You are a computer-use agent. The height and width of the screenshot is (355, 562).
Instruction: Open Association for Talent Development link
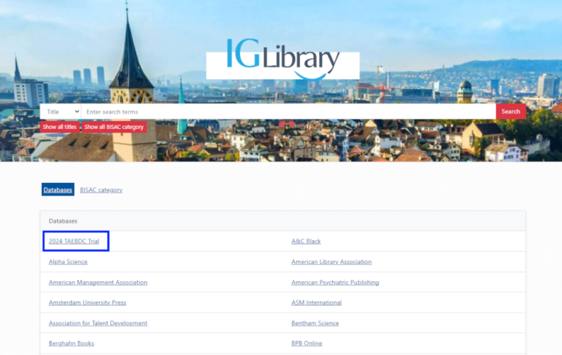(98, 323)
